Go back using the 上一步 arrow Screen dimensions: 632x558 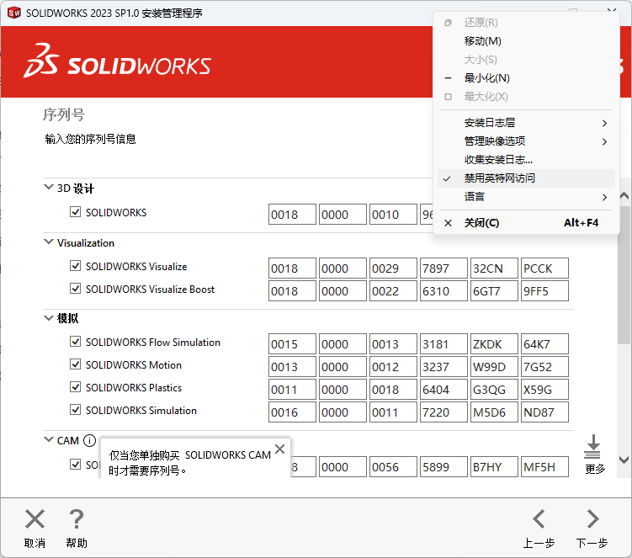pyautogui.click(x=539, y=519)
